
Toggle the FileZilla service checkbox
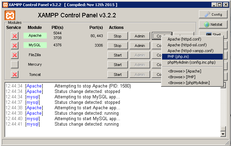coord(15,55)
